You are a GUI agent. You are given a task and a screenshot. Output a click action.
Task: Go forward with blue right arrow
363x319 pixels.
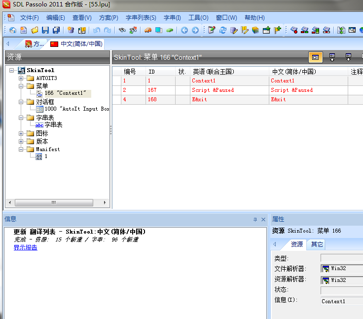tap(195, 30)
